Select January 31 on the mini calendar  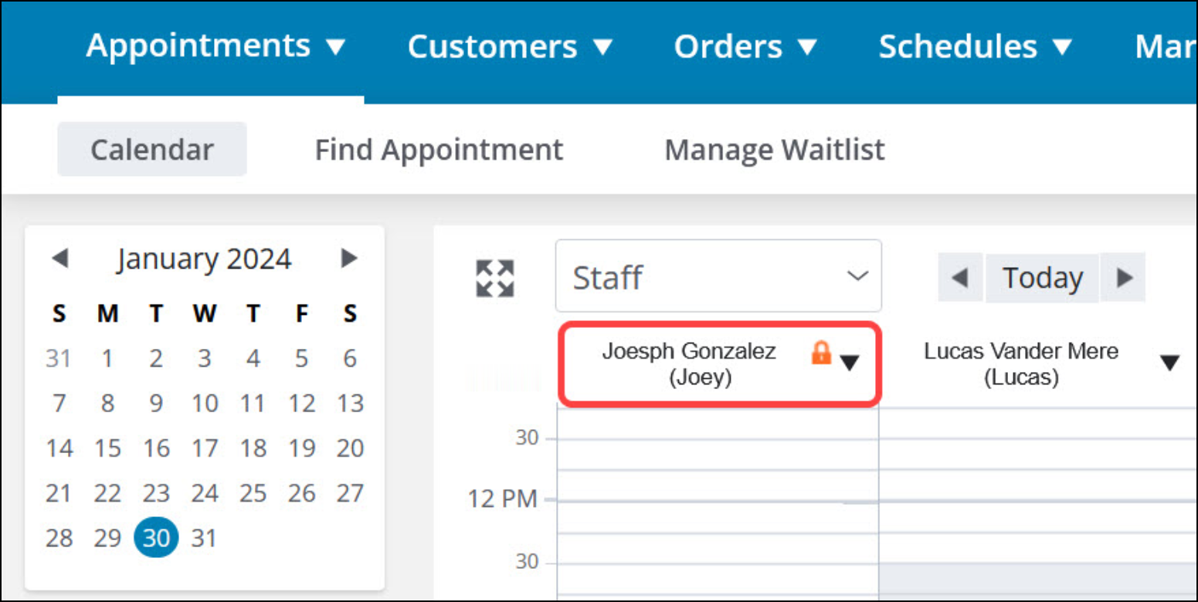pyautogui.click(x=205, y=538)
